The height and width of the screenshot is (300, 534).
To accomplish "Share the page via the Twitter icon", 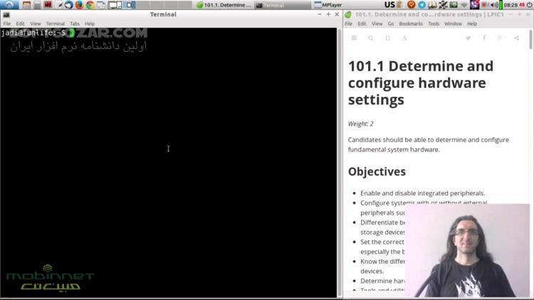I will (x=468, y=38).
